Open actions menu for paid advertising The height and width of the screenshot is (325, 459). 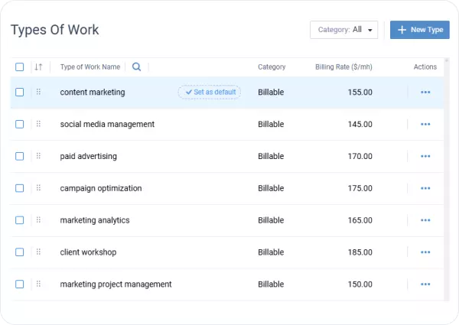(x=425, y=156)
